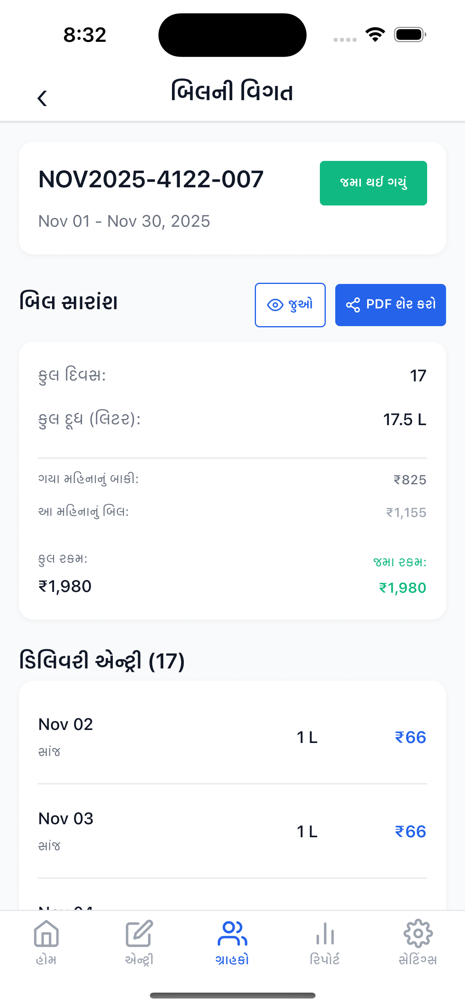
Task: Open the Home tab icon
Action: pyautogui.click(x=46, y=933)
